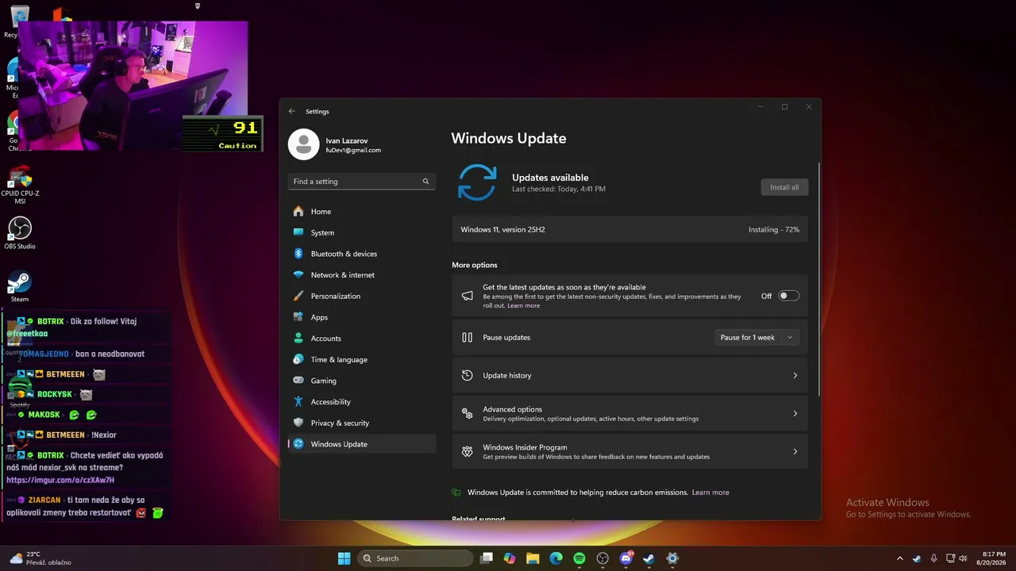The width and height of the screenshot is (1016, 571).
Task: Open Learn more about carbon emissions
Action: click(x=710, y=492)
